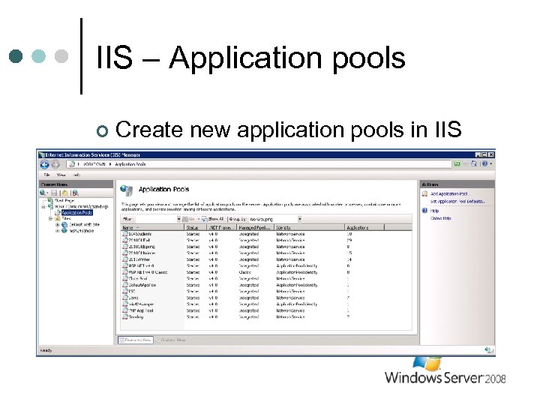This screenshot has width=540, height=405.
Task: Click the server icon in address bar
Action: (72, 164)
